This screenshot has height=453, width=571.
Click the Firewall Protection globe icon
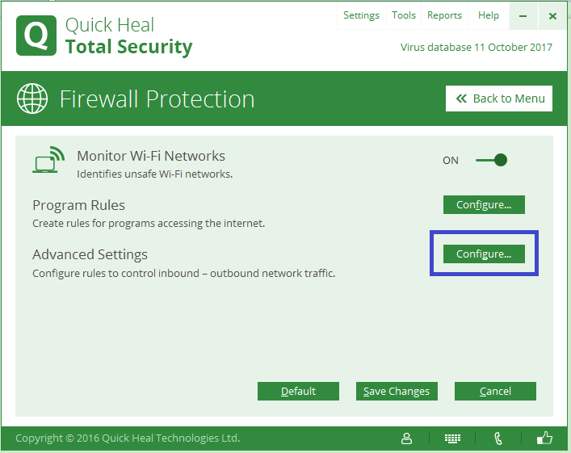tap(32, 99)
